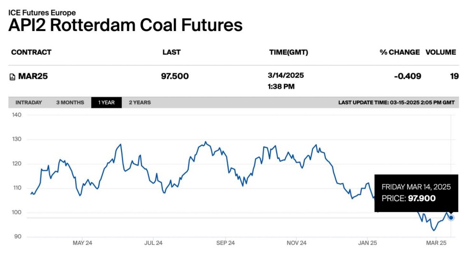
Task: Click the Friday Mar 14 price tooltip
Action: tap(416, 193)
